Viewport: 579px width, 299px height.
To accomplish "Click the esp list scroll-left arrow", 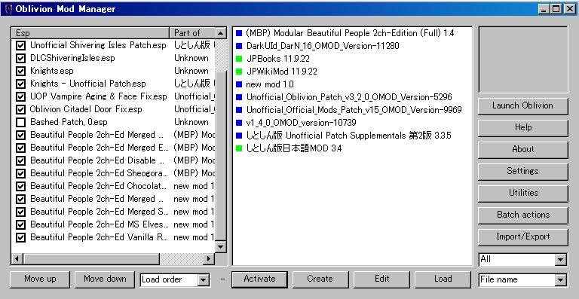I will click(17, 259).
